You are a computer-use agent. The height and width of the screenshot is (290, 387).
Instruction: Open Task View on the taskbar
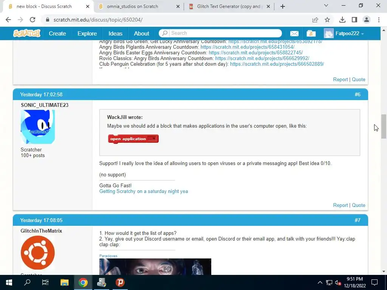pos(45,282)
